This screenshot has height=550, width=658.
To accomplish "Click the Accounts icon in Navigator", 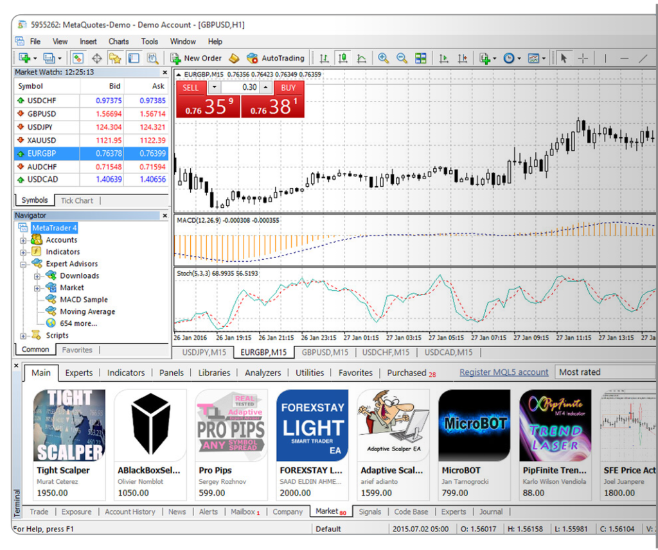I will [37, 240].
